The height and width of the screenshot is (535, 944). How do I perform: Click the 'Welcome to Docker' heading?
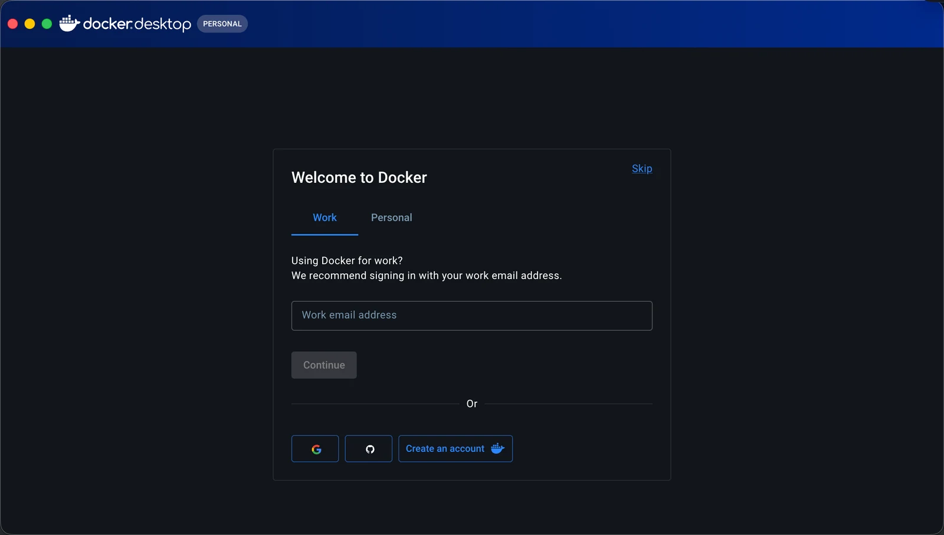pyautogui.click(x=359, y=178)
